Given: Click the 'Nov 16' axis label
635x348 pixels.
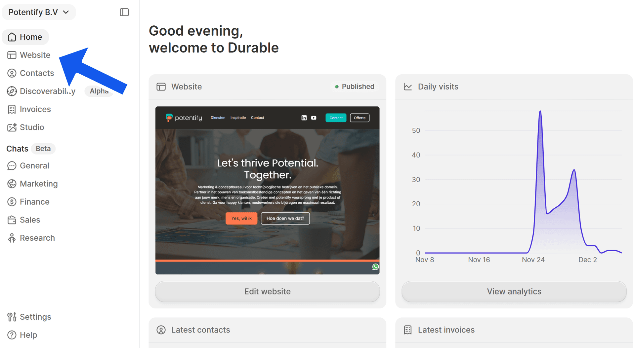Looking at the screenshot, I should (479, 260).
